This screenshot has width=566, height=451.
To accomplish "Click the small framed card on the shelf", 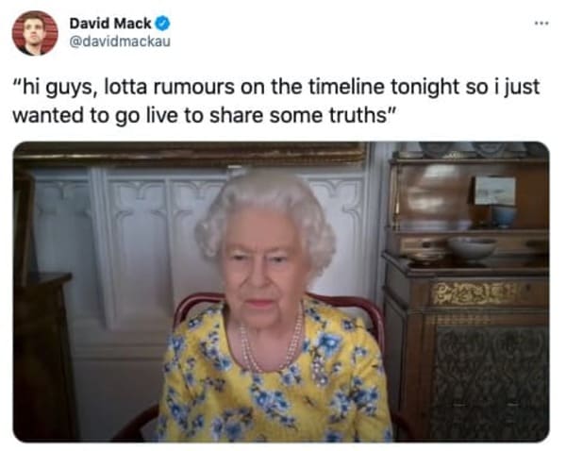I will pyautogui.click(x=493, y=191).
